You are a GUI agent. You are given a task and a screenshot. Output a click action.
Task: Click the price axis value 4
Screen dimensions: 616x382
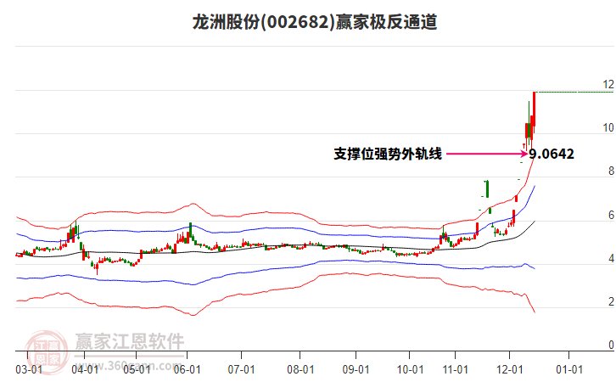point(611,259)
